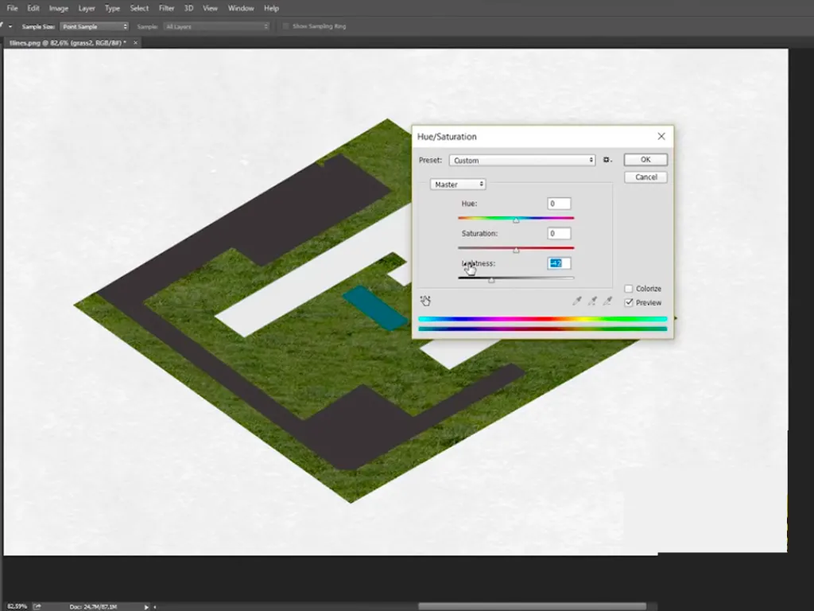Click the on-image adjustment hand tool
The height and width of the screenshot is (611, 814).
[x=425, y=301]
